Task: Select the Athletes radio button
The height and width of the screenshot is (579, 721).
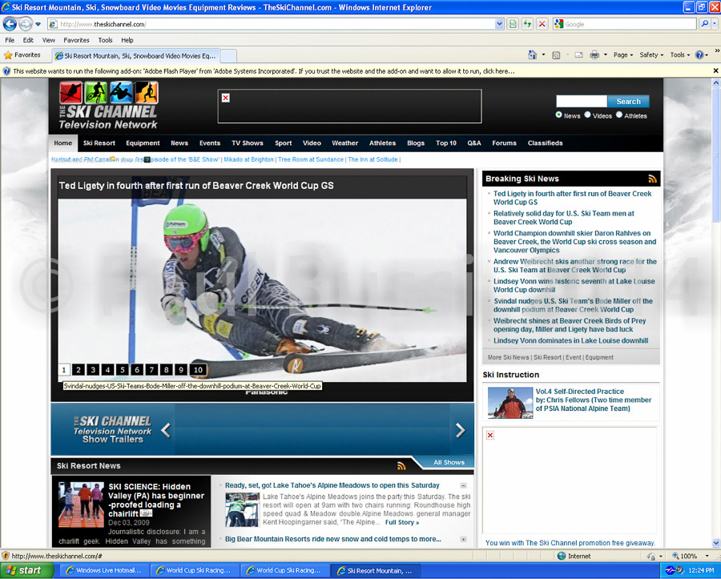Action: pos(619,115)
